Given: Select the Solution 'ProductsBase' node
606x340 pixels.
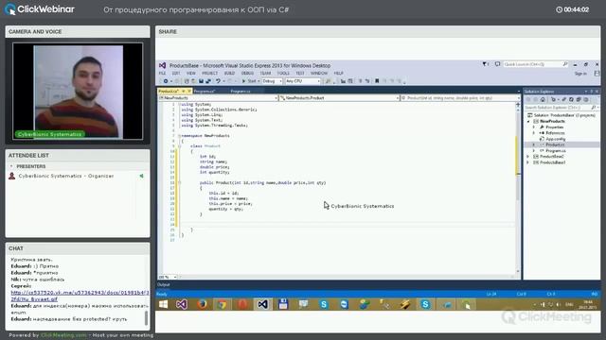Looking at the screenshot, I should [561, 115].
